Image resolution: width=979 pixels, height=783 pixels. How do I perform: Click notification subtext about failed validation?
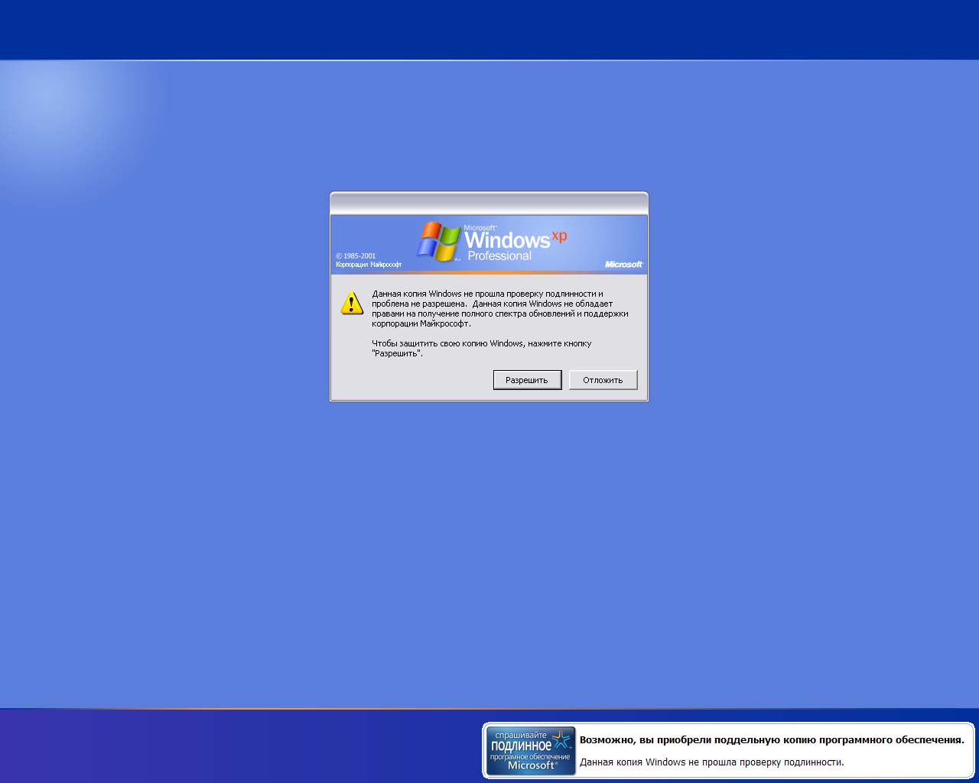pos(711,762)
